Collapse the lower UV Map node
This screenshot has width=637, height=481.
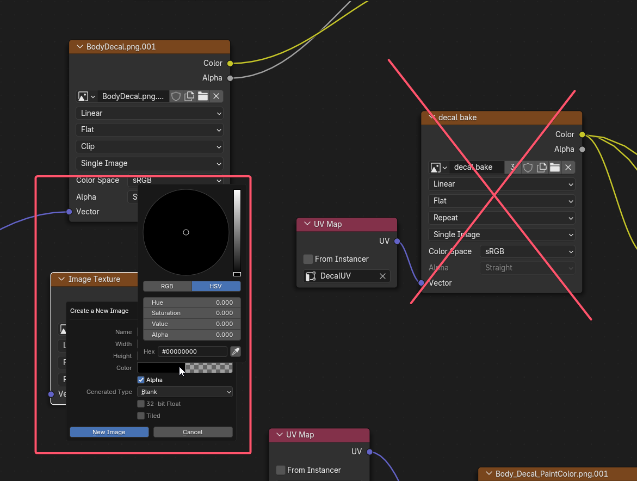[x=280, y=435]
